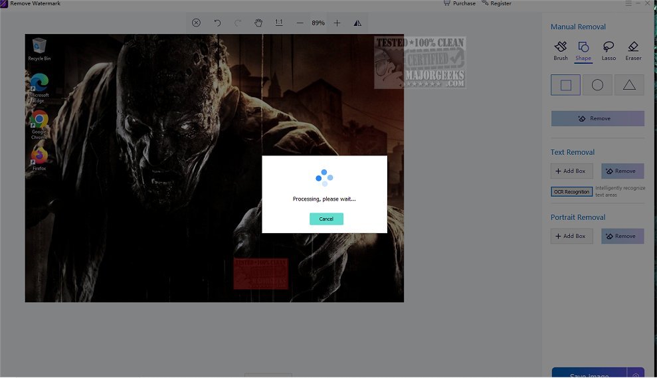The image size is (657, 378).
Task: Toggle the compare before/after view icon
Action: pyautogui.click(x=357, y=23)
